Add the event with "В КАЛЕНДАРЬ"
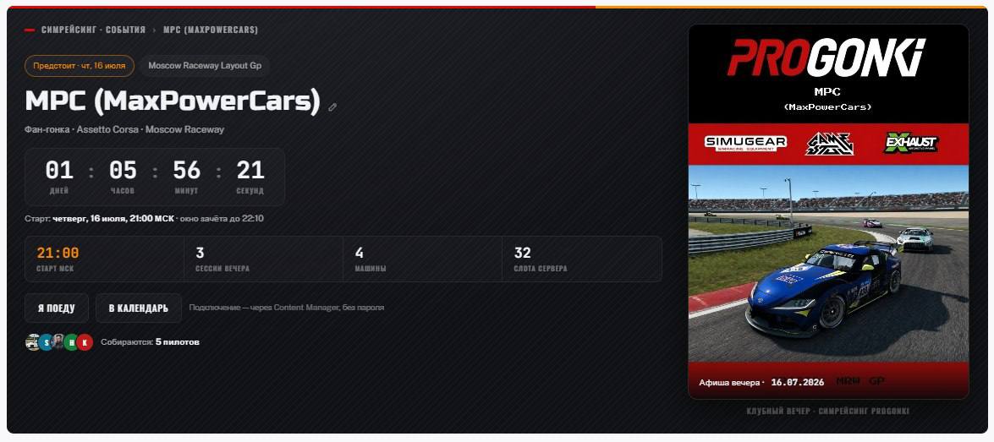 tap(139, 308)
